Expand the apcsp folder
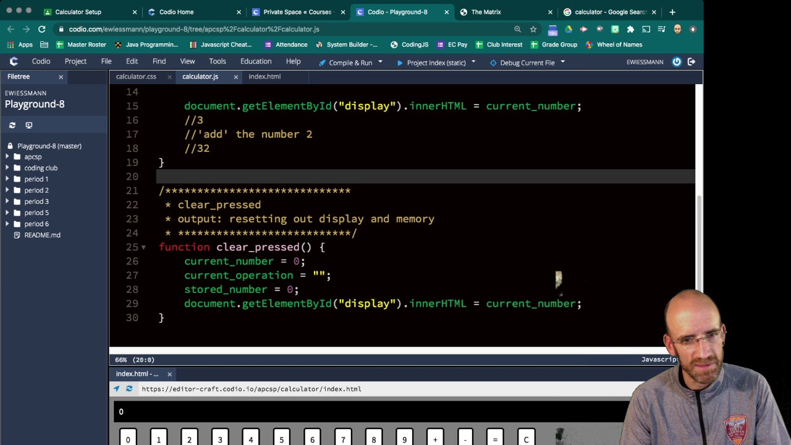This screenshot has height=445, width=791. tap(7, 157)
